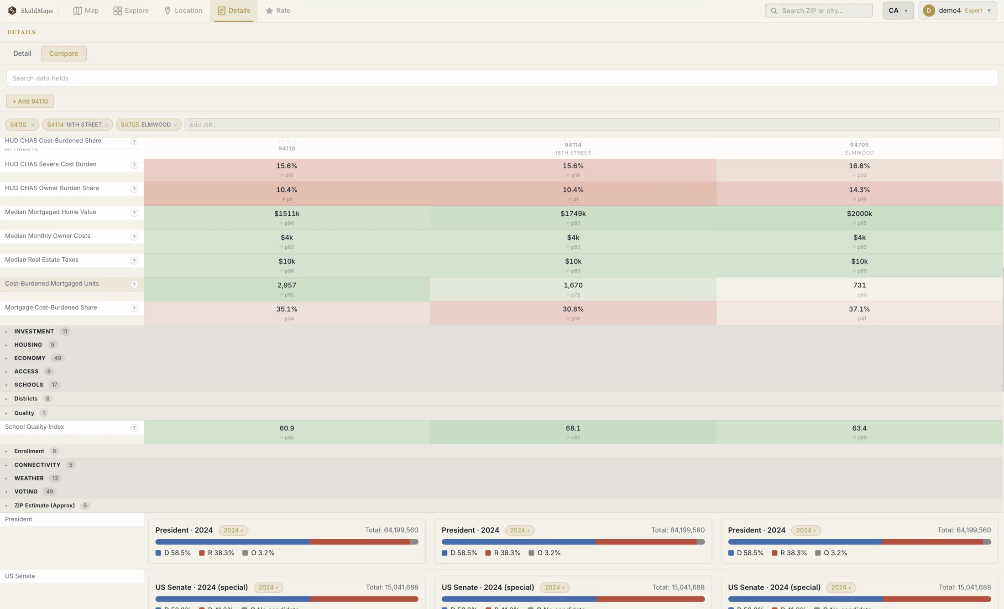Switch to the Rate tab

point(278,10)
